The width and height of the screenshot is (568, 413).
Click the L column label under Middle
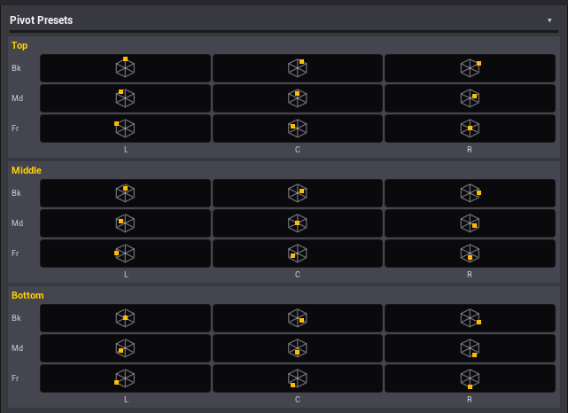click(x=126, y=275)
